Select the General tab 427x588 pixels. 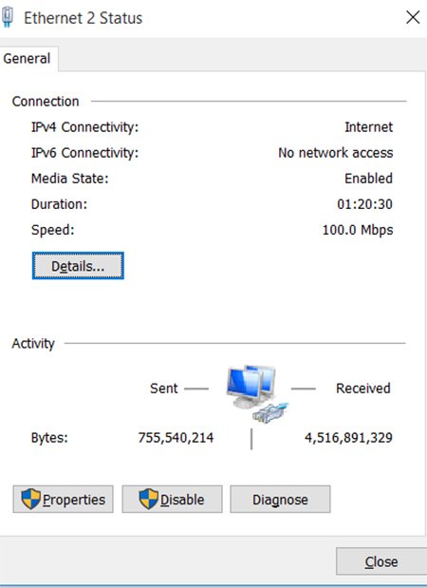coord(27,59)
